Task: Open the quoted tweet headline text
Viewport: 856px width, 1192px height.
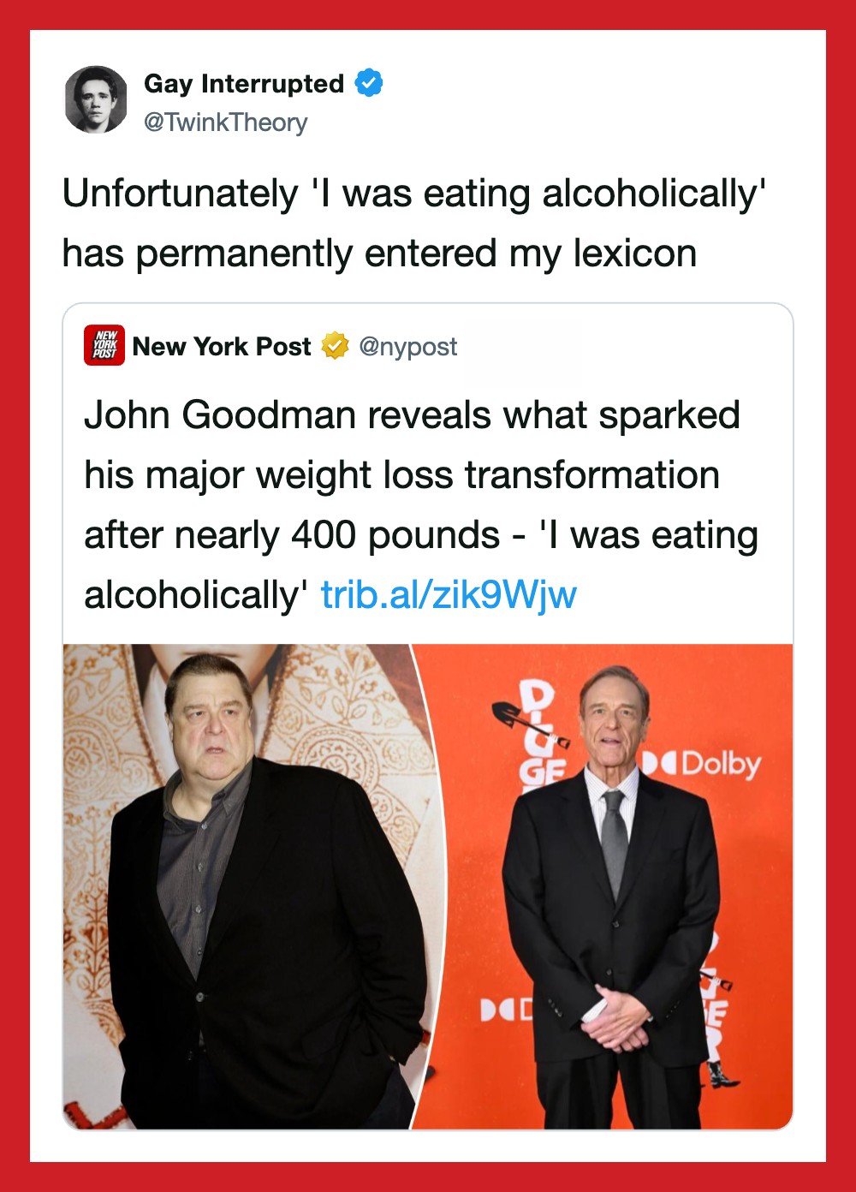Action: pyautogui.click(x=421, y=505)
